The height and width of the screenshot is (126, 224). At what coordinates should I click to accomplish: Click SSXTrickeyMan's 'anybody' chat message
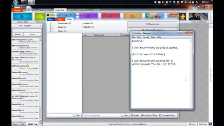25,41
